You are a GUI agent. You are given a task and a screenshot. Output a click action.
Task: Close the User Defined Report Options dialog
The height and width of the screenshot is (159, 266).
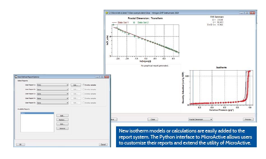107,77
